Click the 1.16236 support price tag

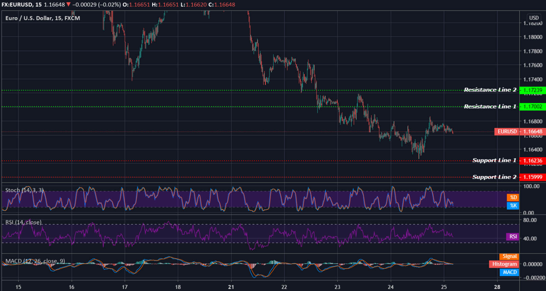pos(532,161)
